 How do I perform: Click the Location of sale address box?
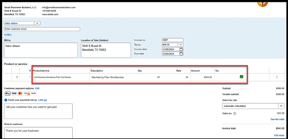point(106,50)
